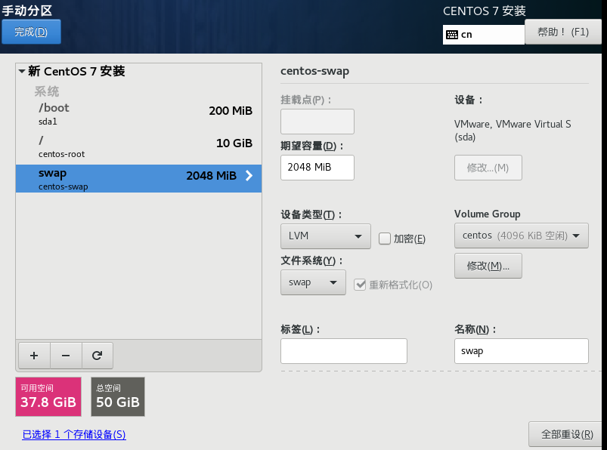Viewport: 607px width, 450px height.
Task: Collapse the 新 CentOS 7 安装 tree
Action: pos(22,71)
